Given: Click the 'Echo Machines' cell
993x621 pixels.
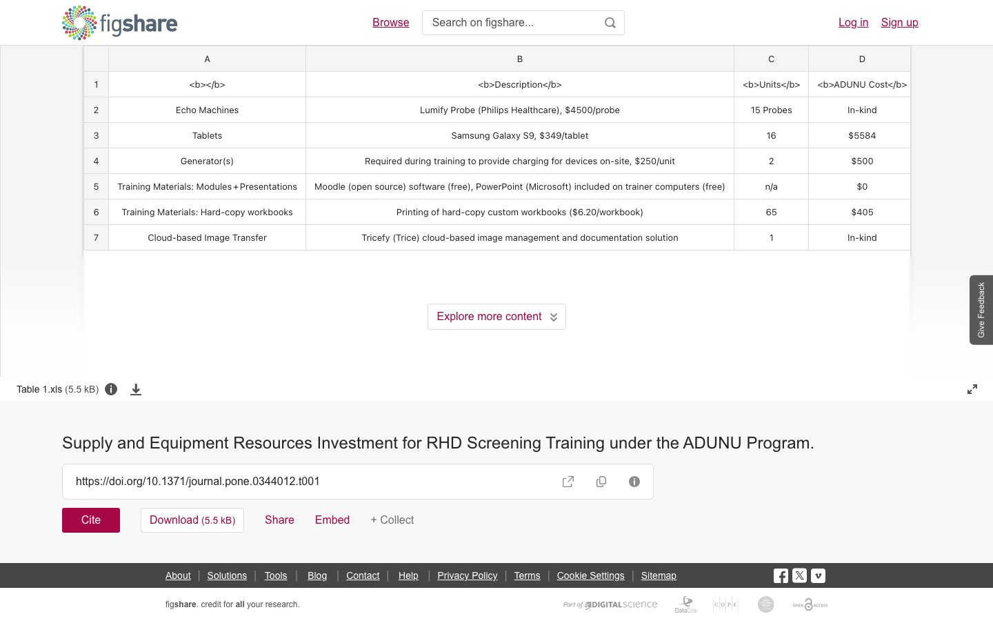Looking at the screenshot, I should click(x=207, y=110).
